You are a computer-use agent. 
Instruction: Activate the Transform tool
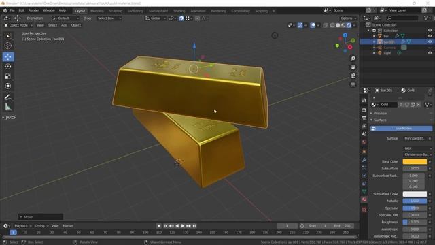point(7,86)
